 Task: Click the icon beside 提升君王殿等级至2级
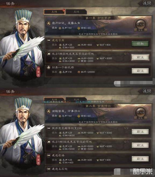(x=49, y=128)
